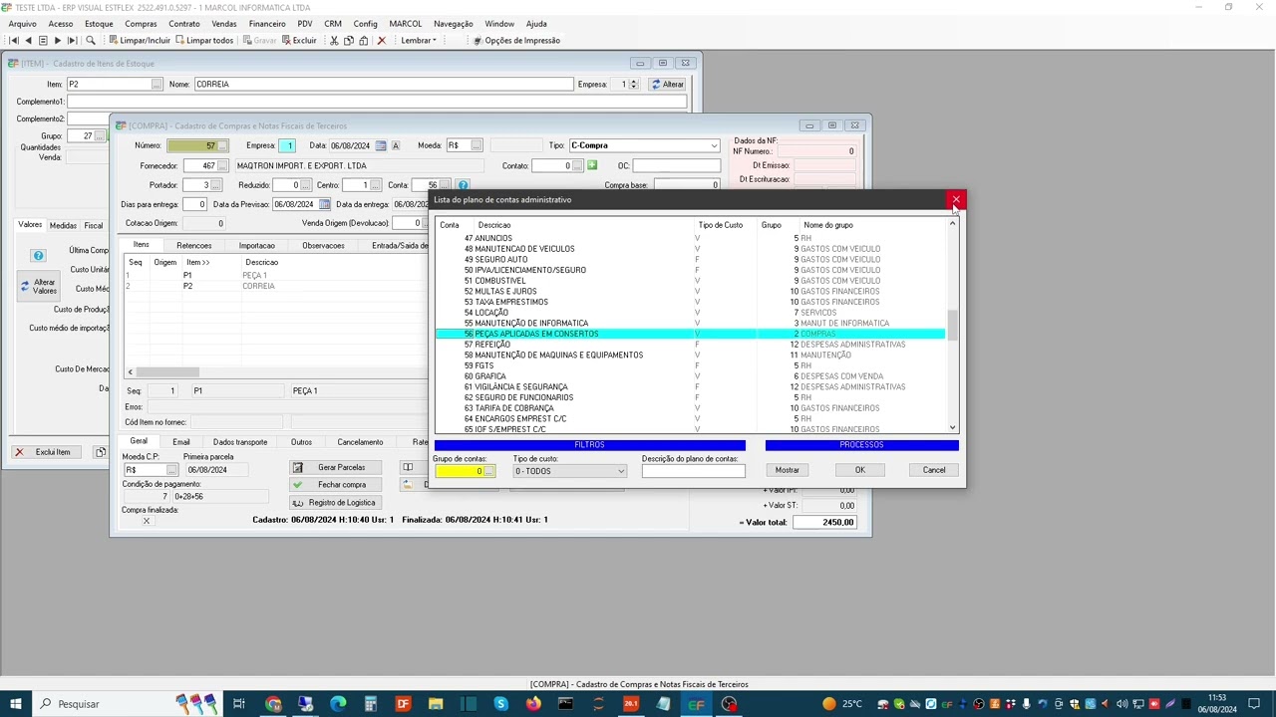Click Limpar todos in toolbar
Viewport: 1276px width, 717px height.
203,41
